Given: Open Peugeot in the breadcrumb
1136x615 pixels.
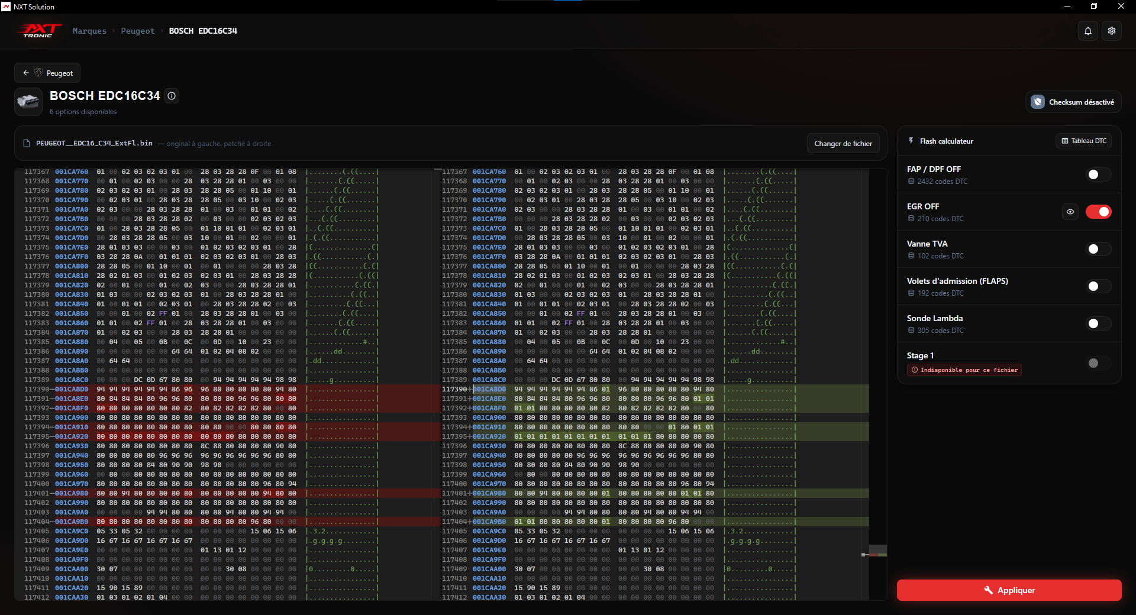Looking at the screenshot, I should pyautogui.click(x=137, y=31).
